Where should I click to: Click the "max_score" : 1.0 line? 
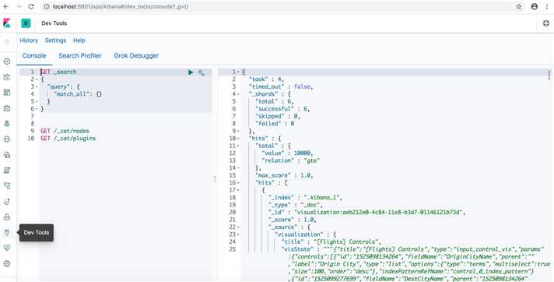pyautogui.click(x=284, y=175)
